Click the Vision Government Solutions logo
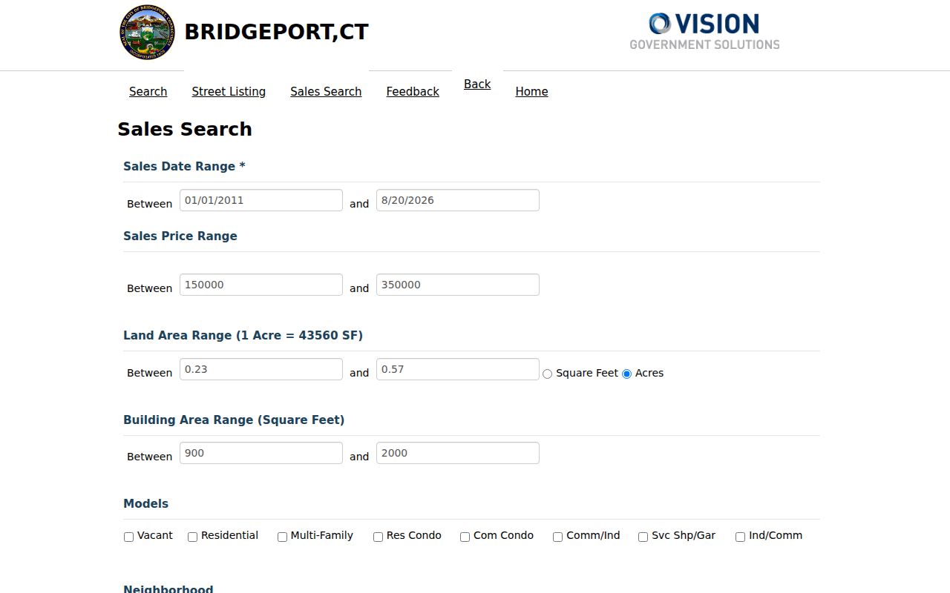 pos(704,31)
